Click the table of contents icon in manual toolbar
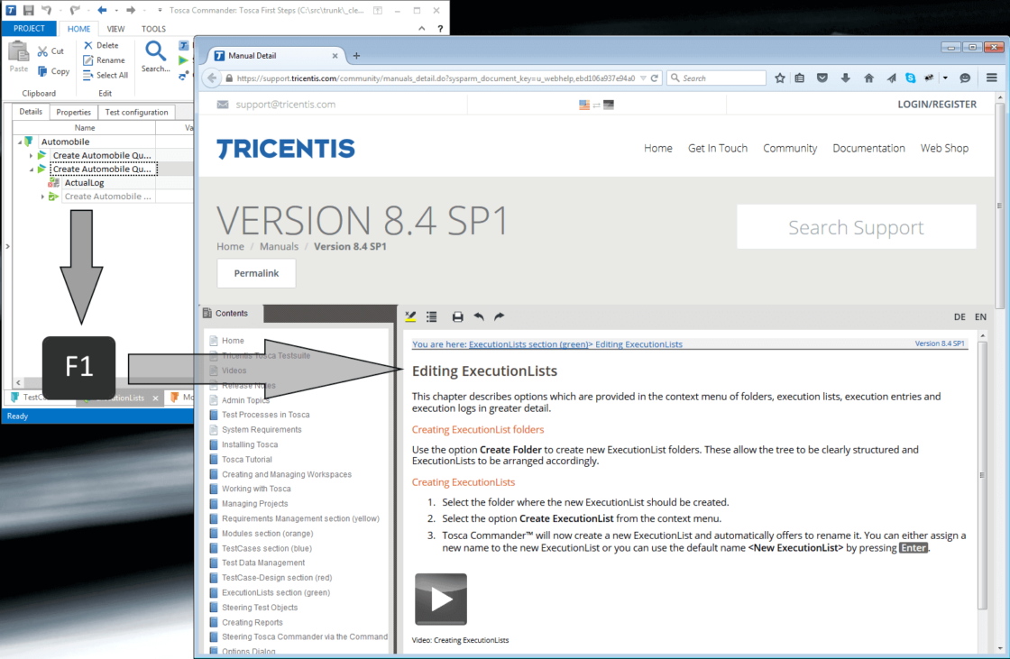1010x659 pixels. click(432, 316)
